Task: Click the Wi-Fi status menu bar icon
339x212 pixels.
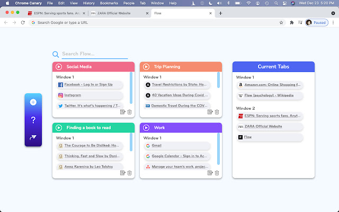Action: click(248, 3)
